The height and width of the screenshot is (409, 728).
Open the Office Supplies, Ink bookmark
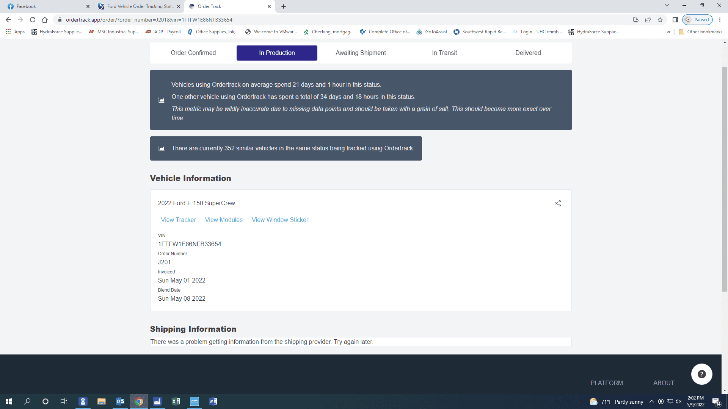(213, 32)
